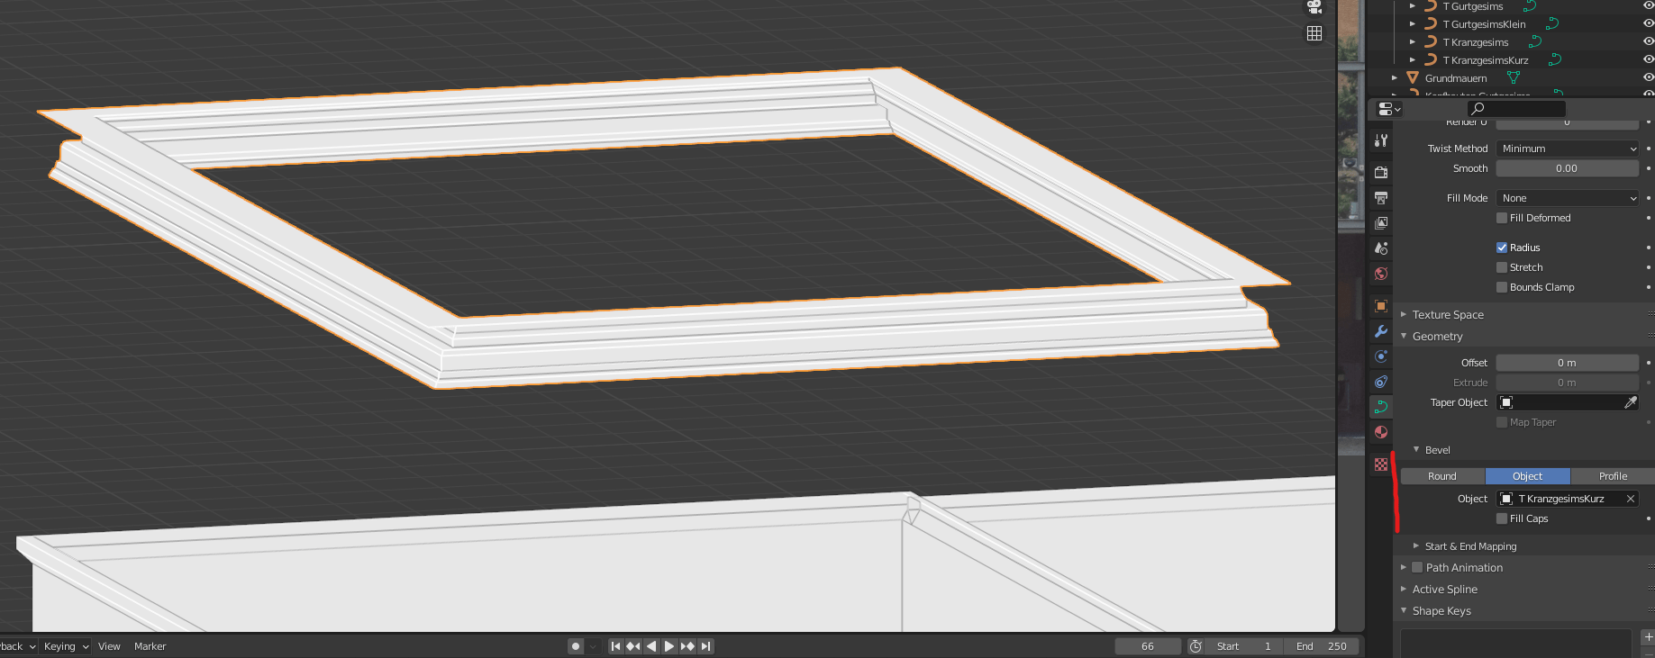Switch viewport perspective/orthographic grid icon

click(1314, 33)
